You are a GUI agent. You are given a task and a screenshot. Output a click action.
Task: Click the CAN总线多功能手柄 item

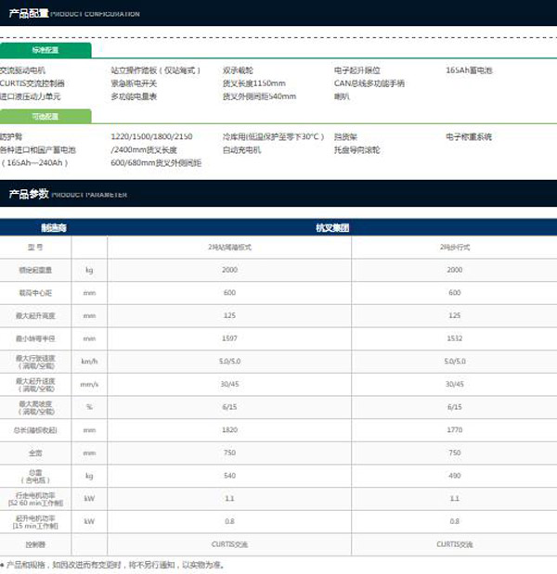click(x=369, y=83)
